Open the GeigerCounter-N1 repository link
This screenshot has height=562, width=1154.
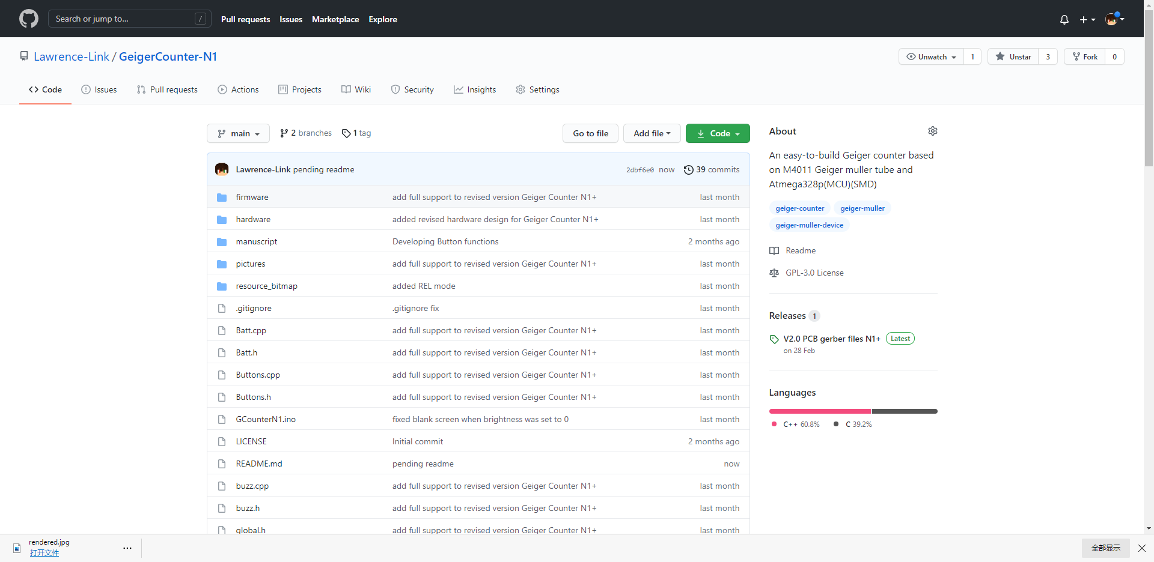[x=168, y=56]
